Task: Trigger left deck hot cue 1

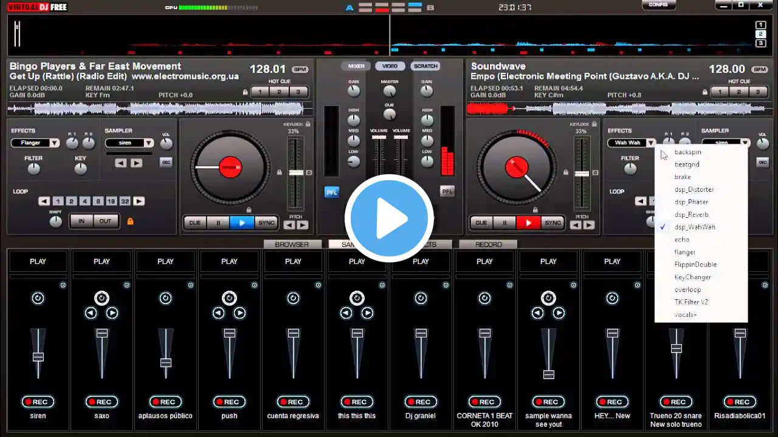Action: [x=261, y=92]
